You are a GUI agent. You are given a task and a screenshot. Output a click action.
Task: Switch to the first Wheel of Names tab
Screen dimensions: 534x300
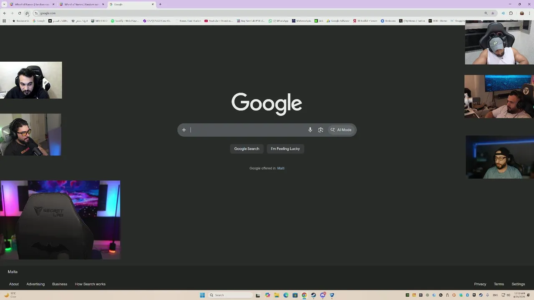click(32, 4)
